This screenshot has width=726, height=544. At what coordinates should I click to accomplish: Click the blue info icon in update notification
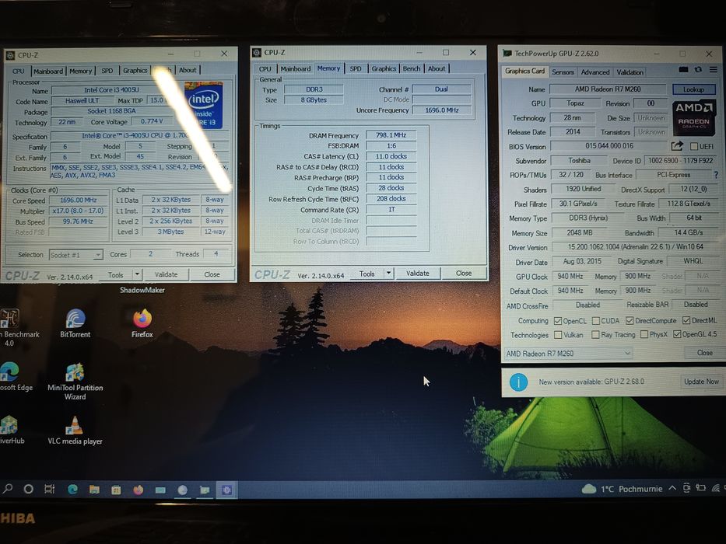point(518,382)
